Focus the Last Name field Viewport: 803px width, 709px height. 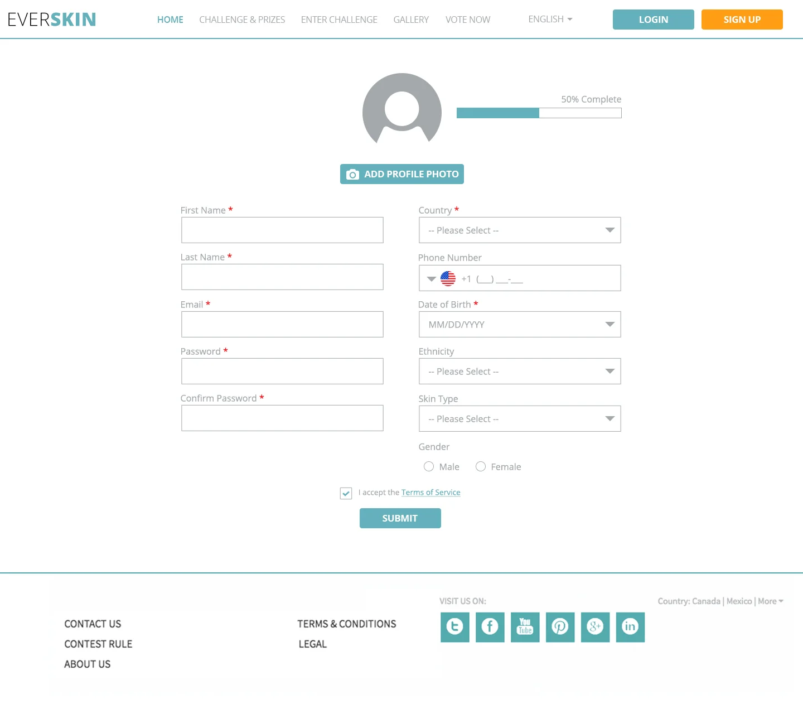pos(282,277)
